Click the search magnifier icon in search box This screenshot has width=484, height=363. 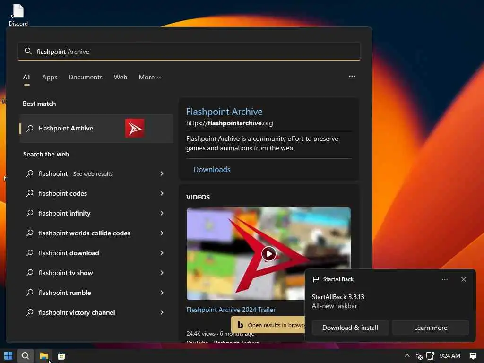28,51
